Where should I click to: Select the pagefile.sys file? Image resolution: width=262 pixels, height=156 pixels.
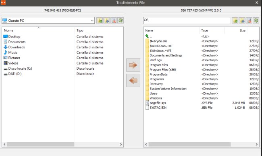coord(158,103)
